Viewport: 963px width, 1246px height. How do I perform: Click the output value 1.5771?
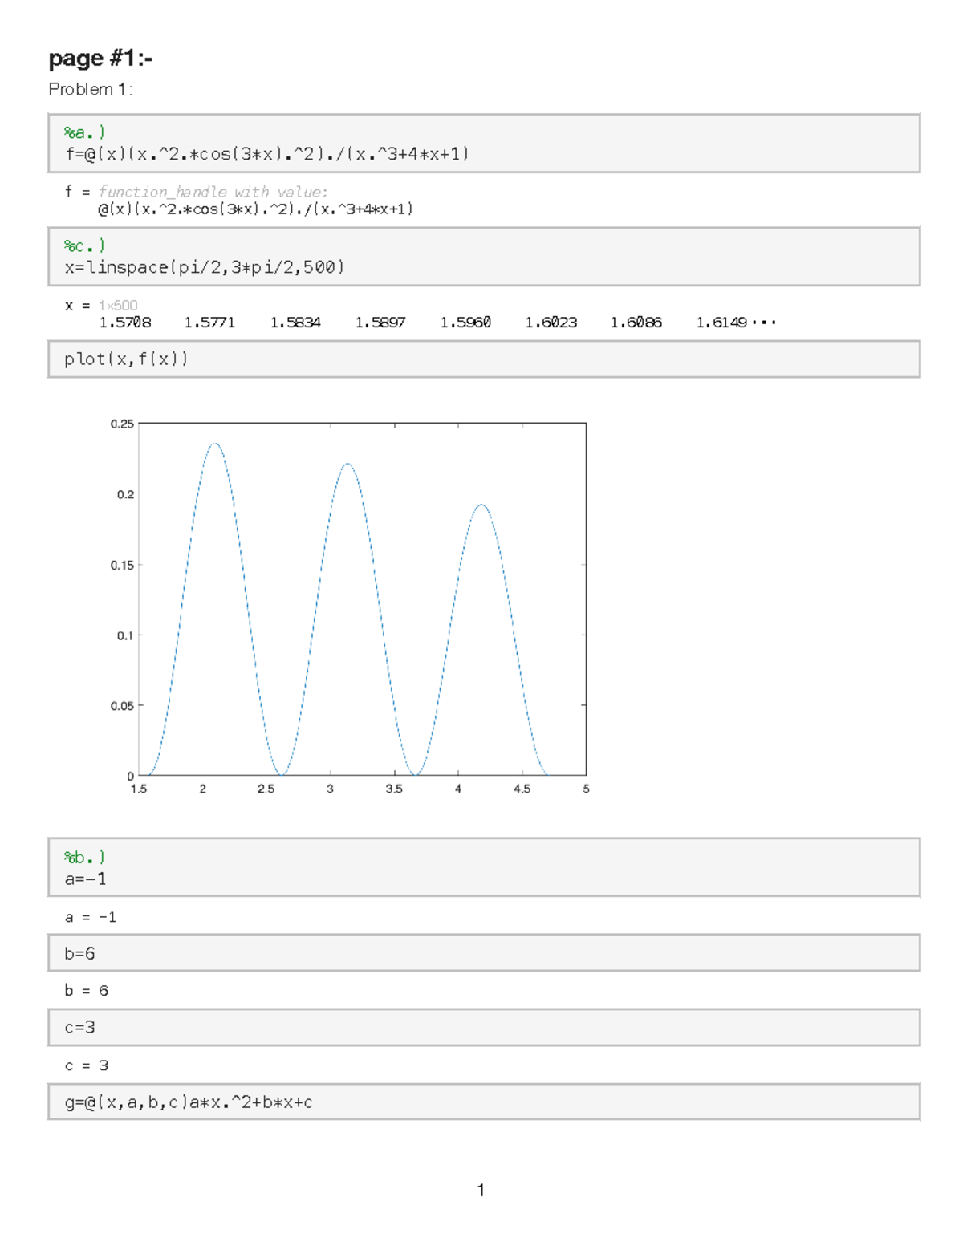click(x=209, y=323)
